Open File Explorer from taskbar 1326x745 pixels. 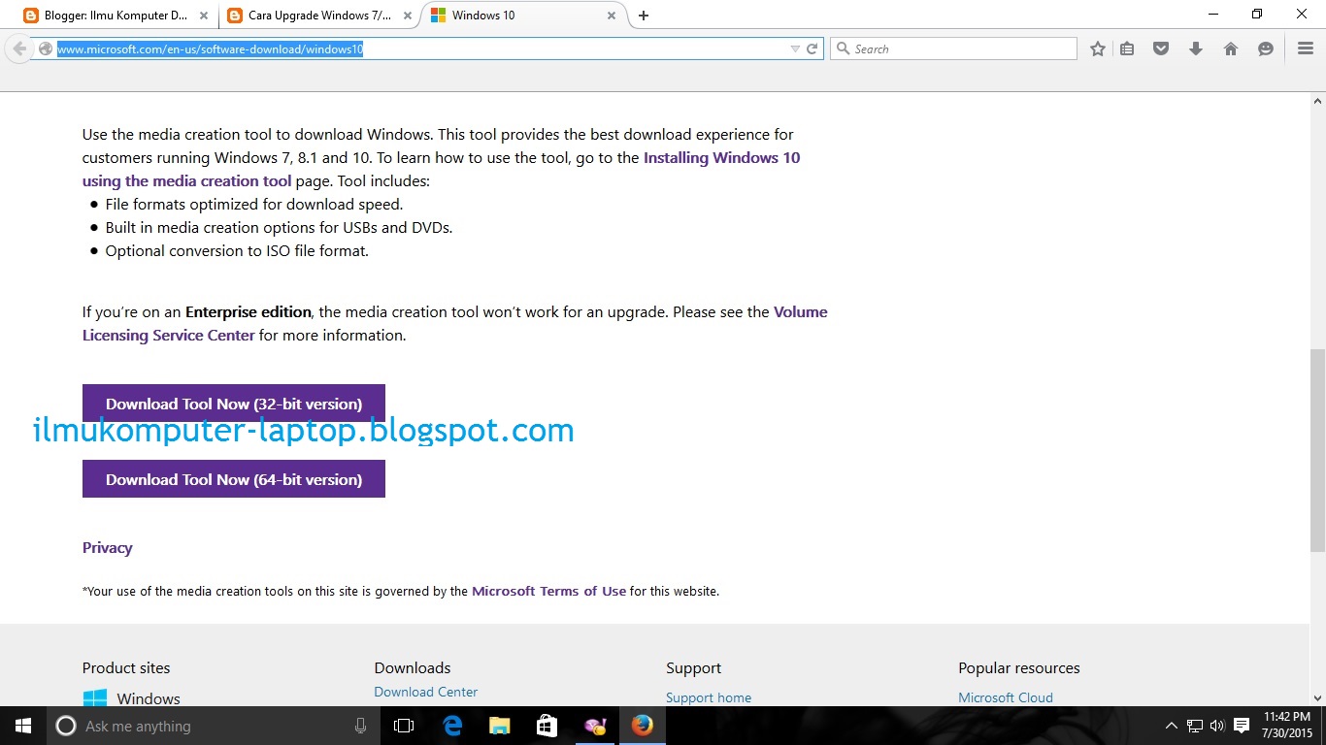click(x=499, y=726)
